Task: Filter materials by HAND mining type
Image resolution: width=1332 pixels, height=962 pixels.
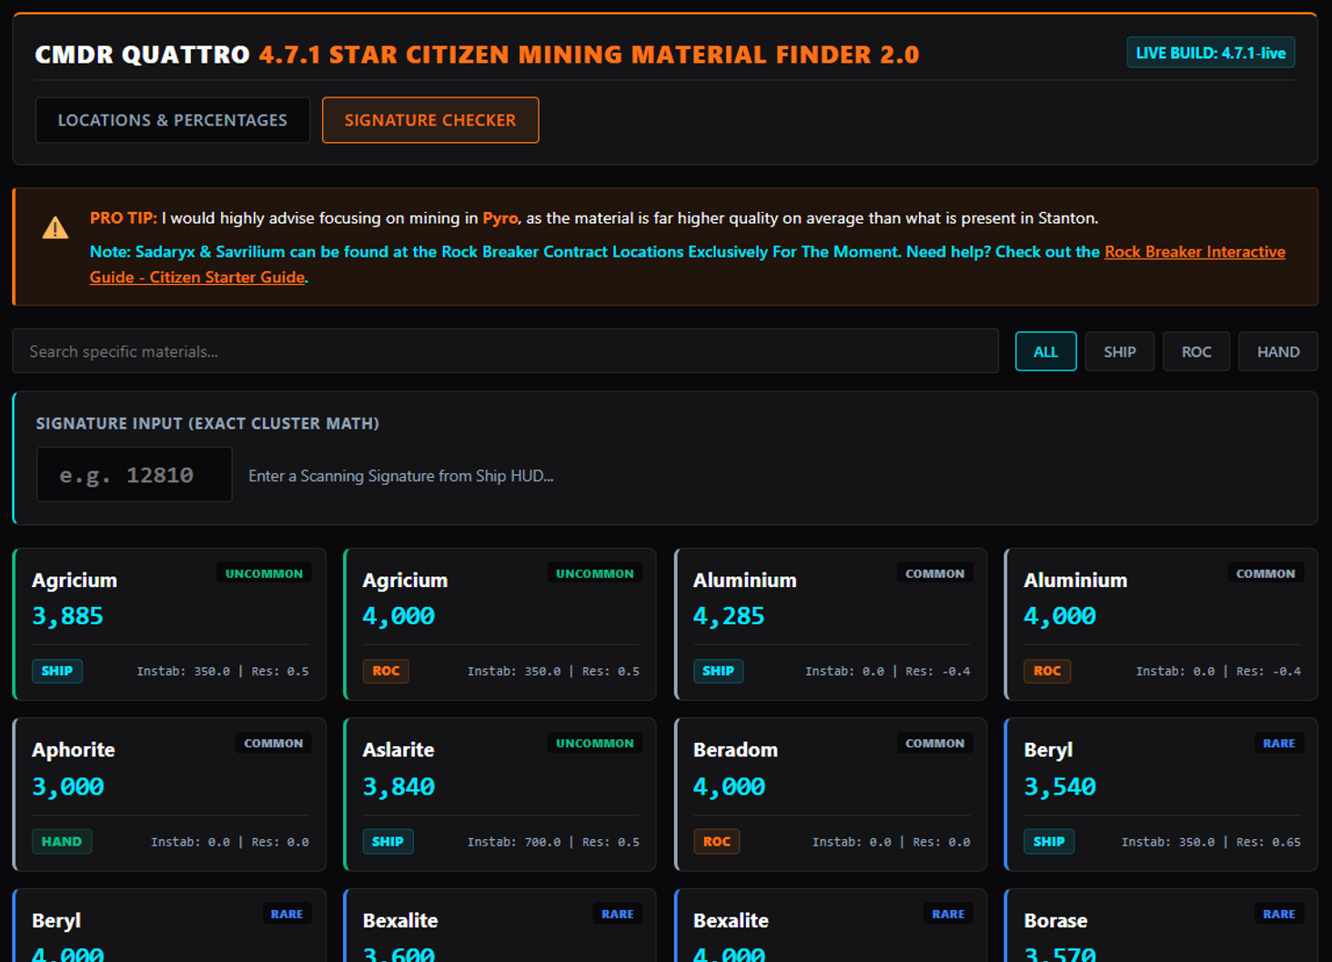Action: (x=1277, y=351)
